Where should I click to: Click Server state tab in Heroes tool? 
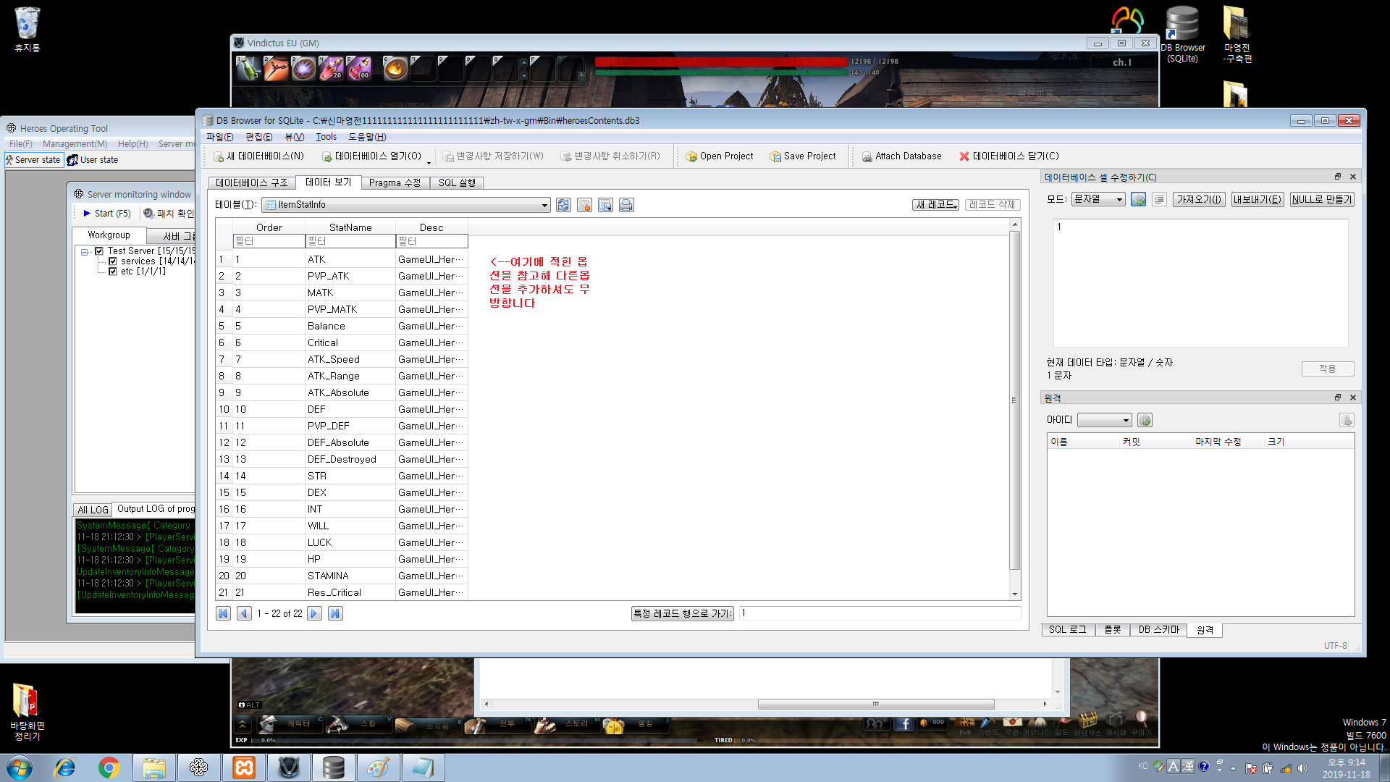tap(34, 160)
